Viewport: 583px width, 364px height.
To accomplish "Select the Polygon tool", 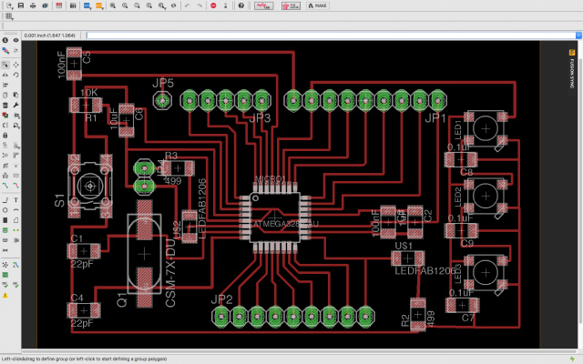I will 16,220.
